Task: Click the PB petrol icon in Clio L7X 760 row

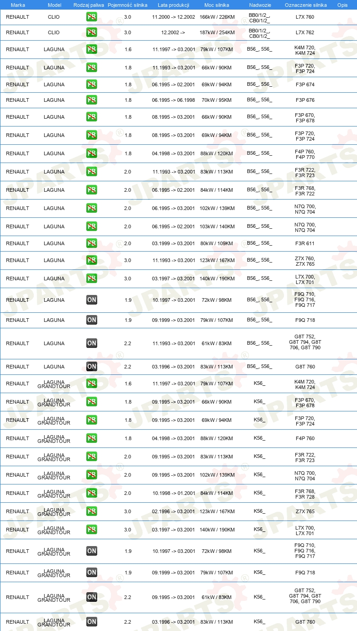Action: (92, 17)
